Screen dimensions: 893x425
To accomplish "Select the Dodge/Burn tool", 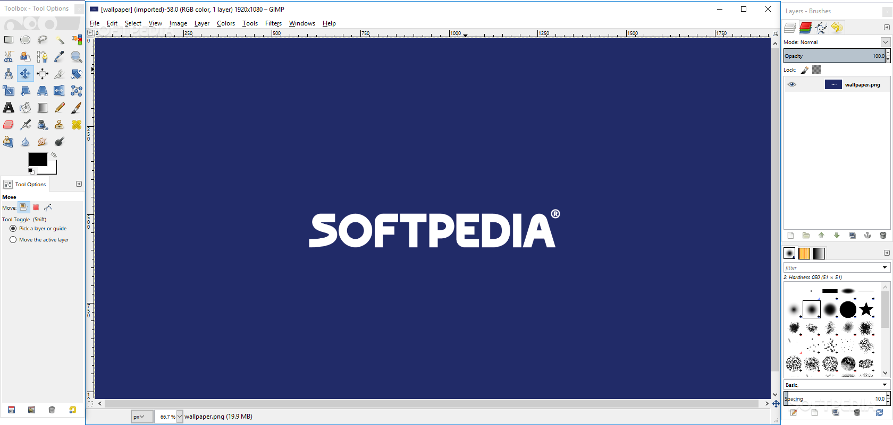I will [x=60, y=142].
